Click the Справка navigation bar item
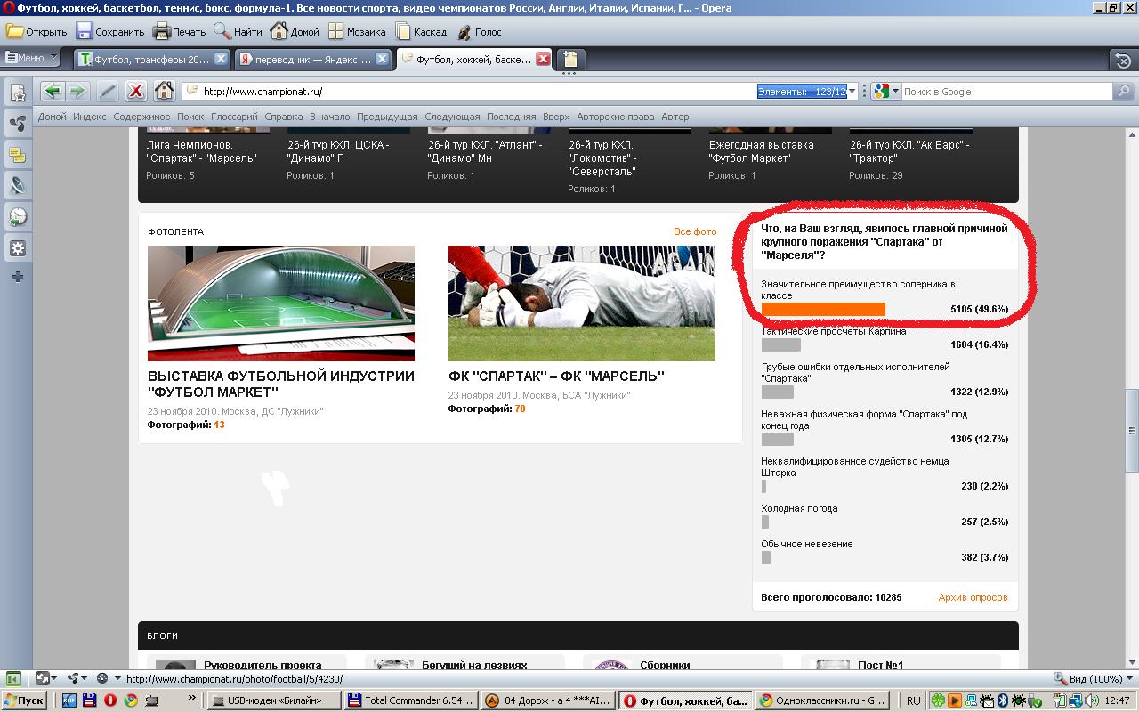Viewport: 1139px width, 712px height. click(x=284, y=117)
